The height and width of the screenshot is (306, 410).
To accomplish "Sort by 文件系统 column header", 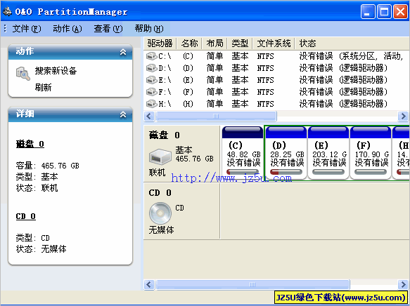I will tap(274, 44).
